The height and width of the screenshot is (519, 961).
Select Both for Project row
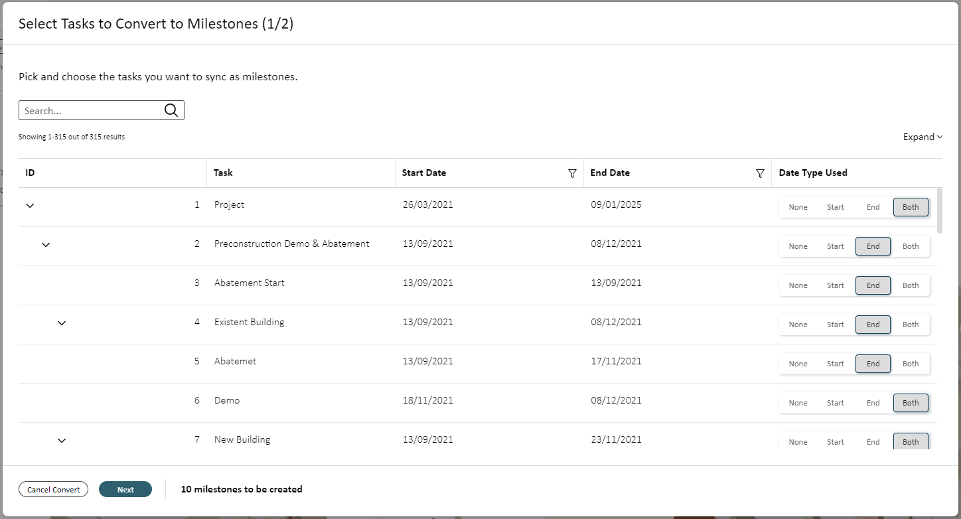coord(911,207)
